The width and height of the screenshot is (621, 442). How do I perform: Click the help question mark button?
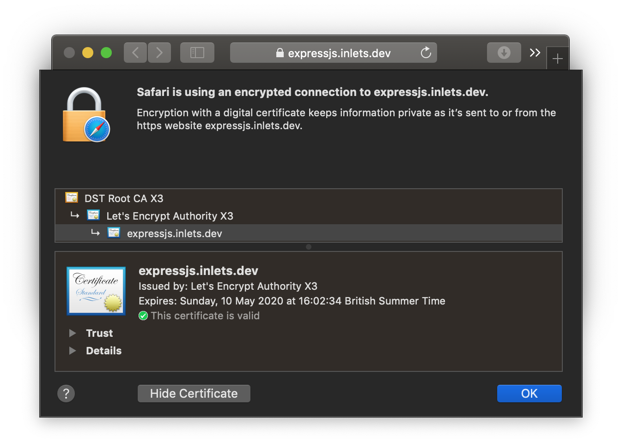pyautogui.click(x=66, y=394)
